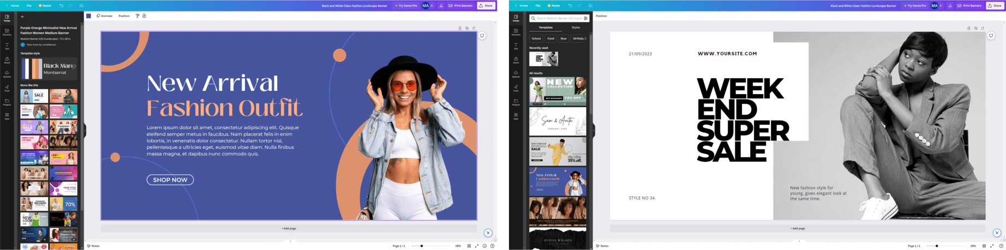
Task: Select the WWW.YOURSITE.COM text on canvas
Action: click(x=727, y=54)
